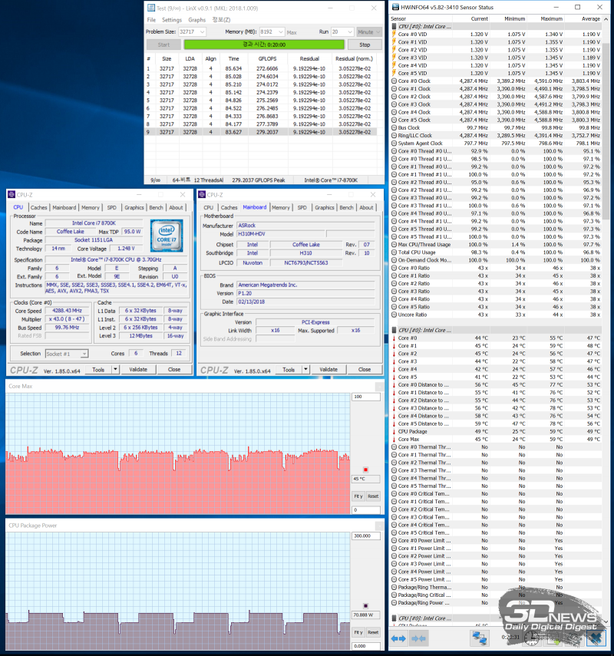Click the lightning icon beside Core #0 VID

click(394, 35)
